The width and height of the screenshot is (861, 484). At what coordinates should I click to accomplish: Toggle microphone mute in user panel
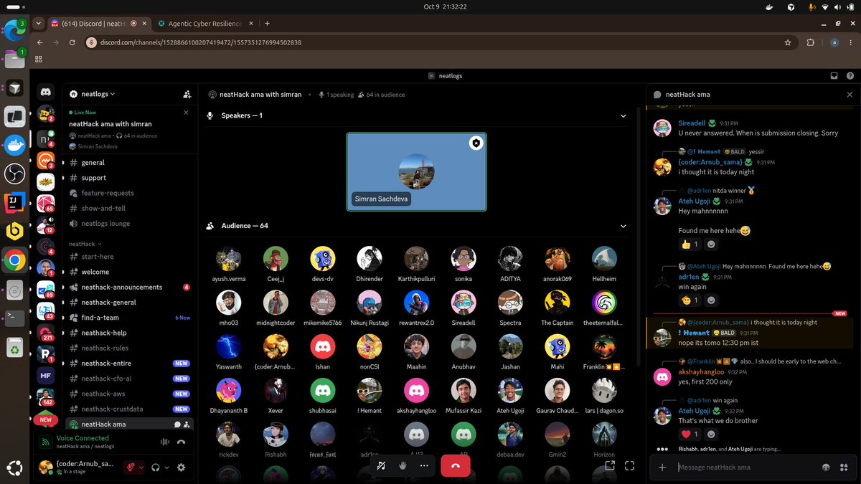click(131, 467)
